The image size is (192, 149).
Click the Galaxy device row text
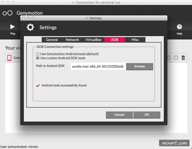(17, 58)
